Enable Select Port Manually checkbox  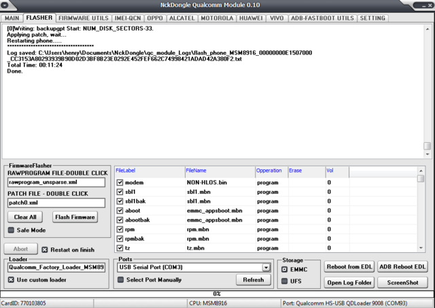click(121, 279)
